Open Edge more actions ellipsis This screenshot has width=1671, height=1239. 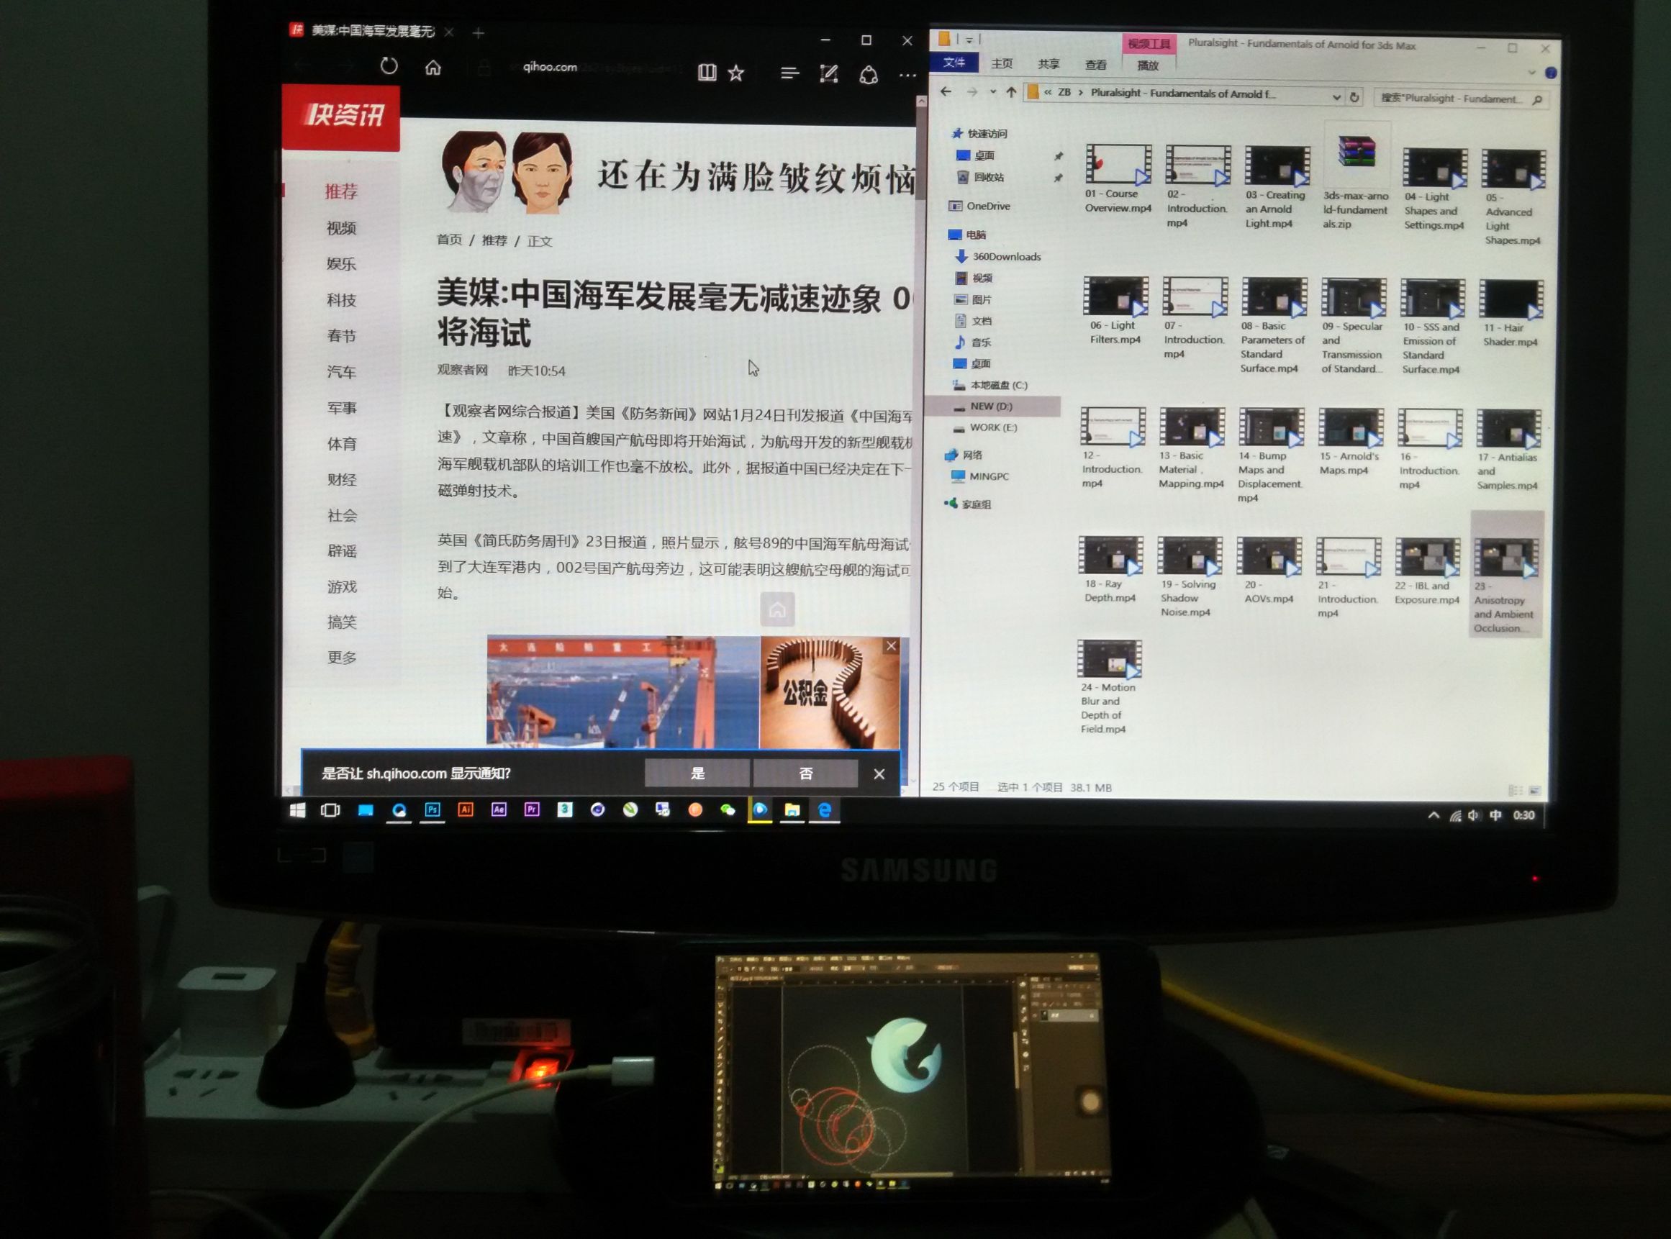click(907, 75)
